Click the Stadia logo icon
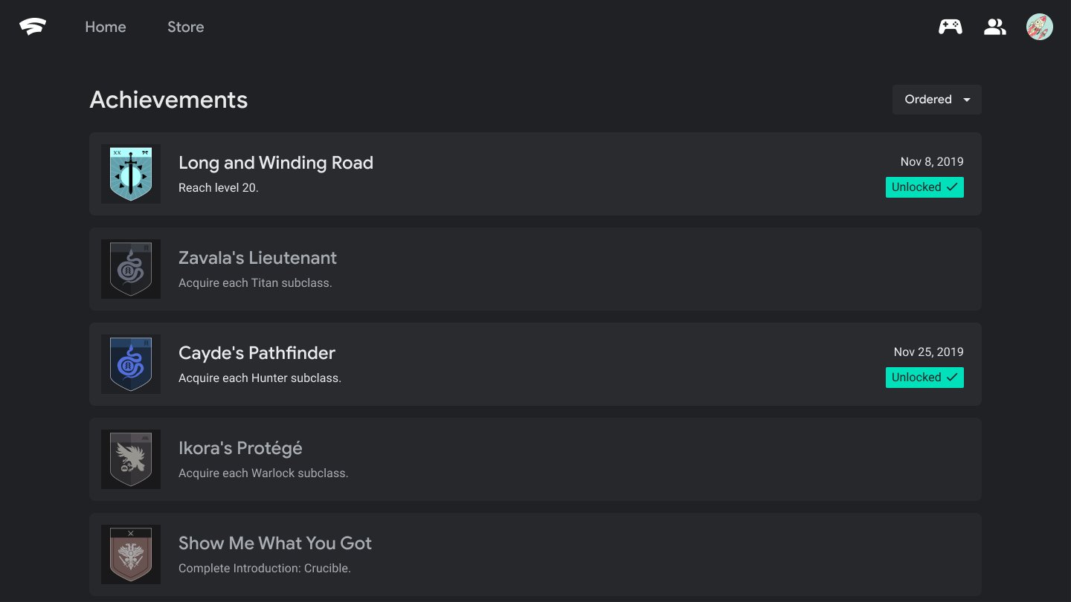1071x602 pixels. (x=33, y=27)
